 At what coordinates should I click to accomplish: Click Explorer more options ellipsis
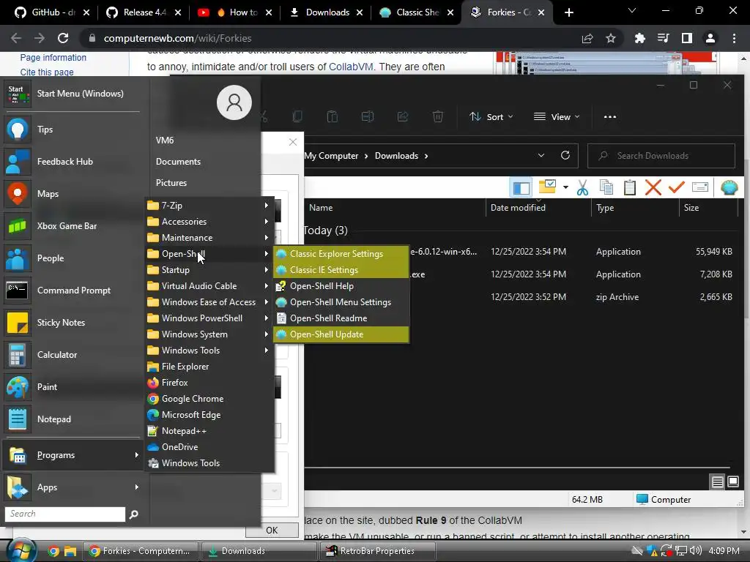(610, 116)
